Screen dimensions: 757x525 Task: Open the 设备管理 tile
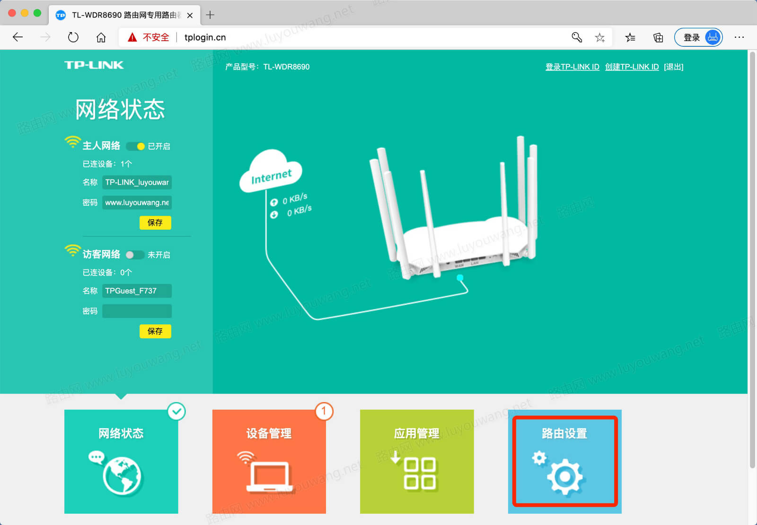(x=269, y=462)
